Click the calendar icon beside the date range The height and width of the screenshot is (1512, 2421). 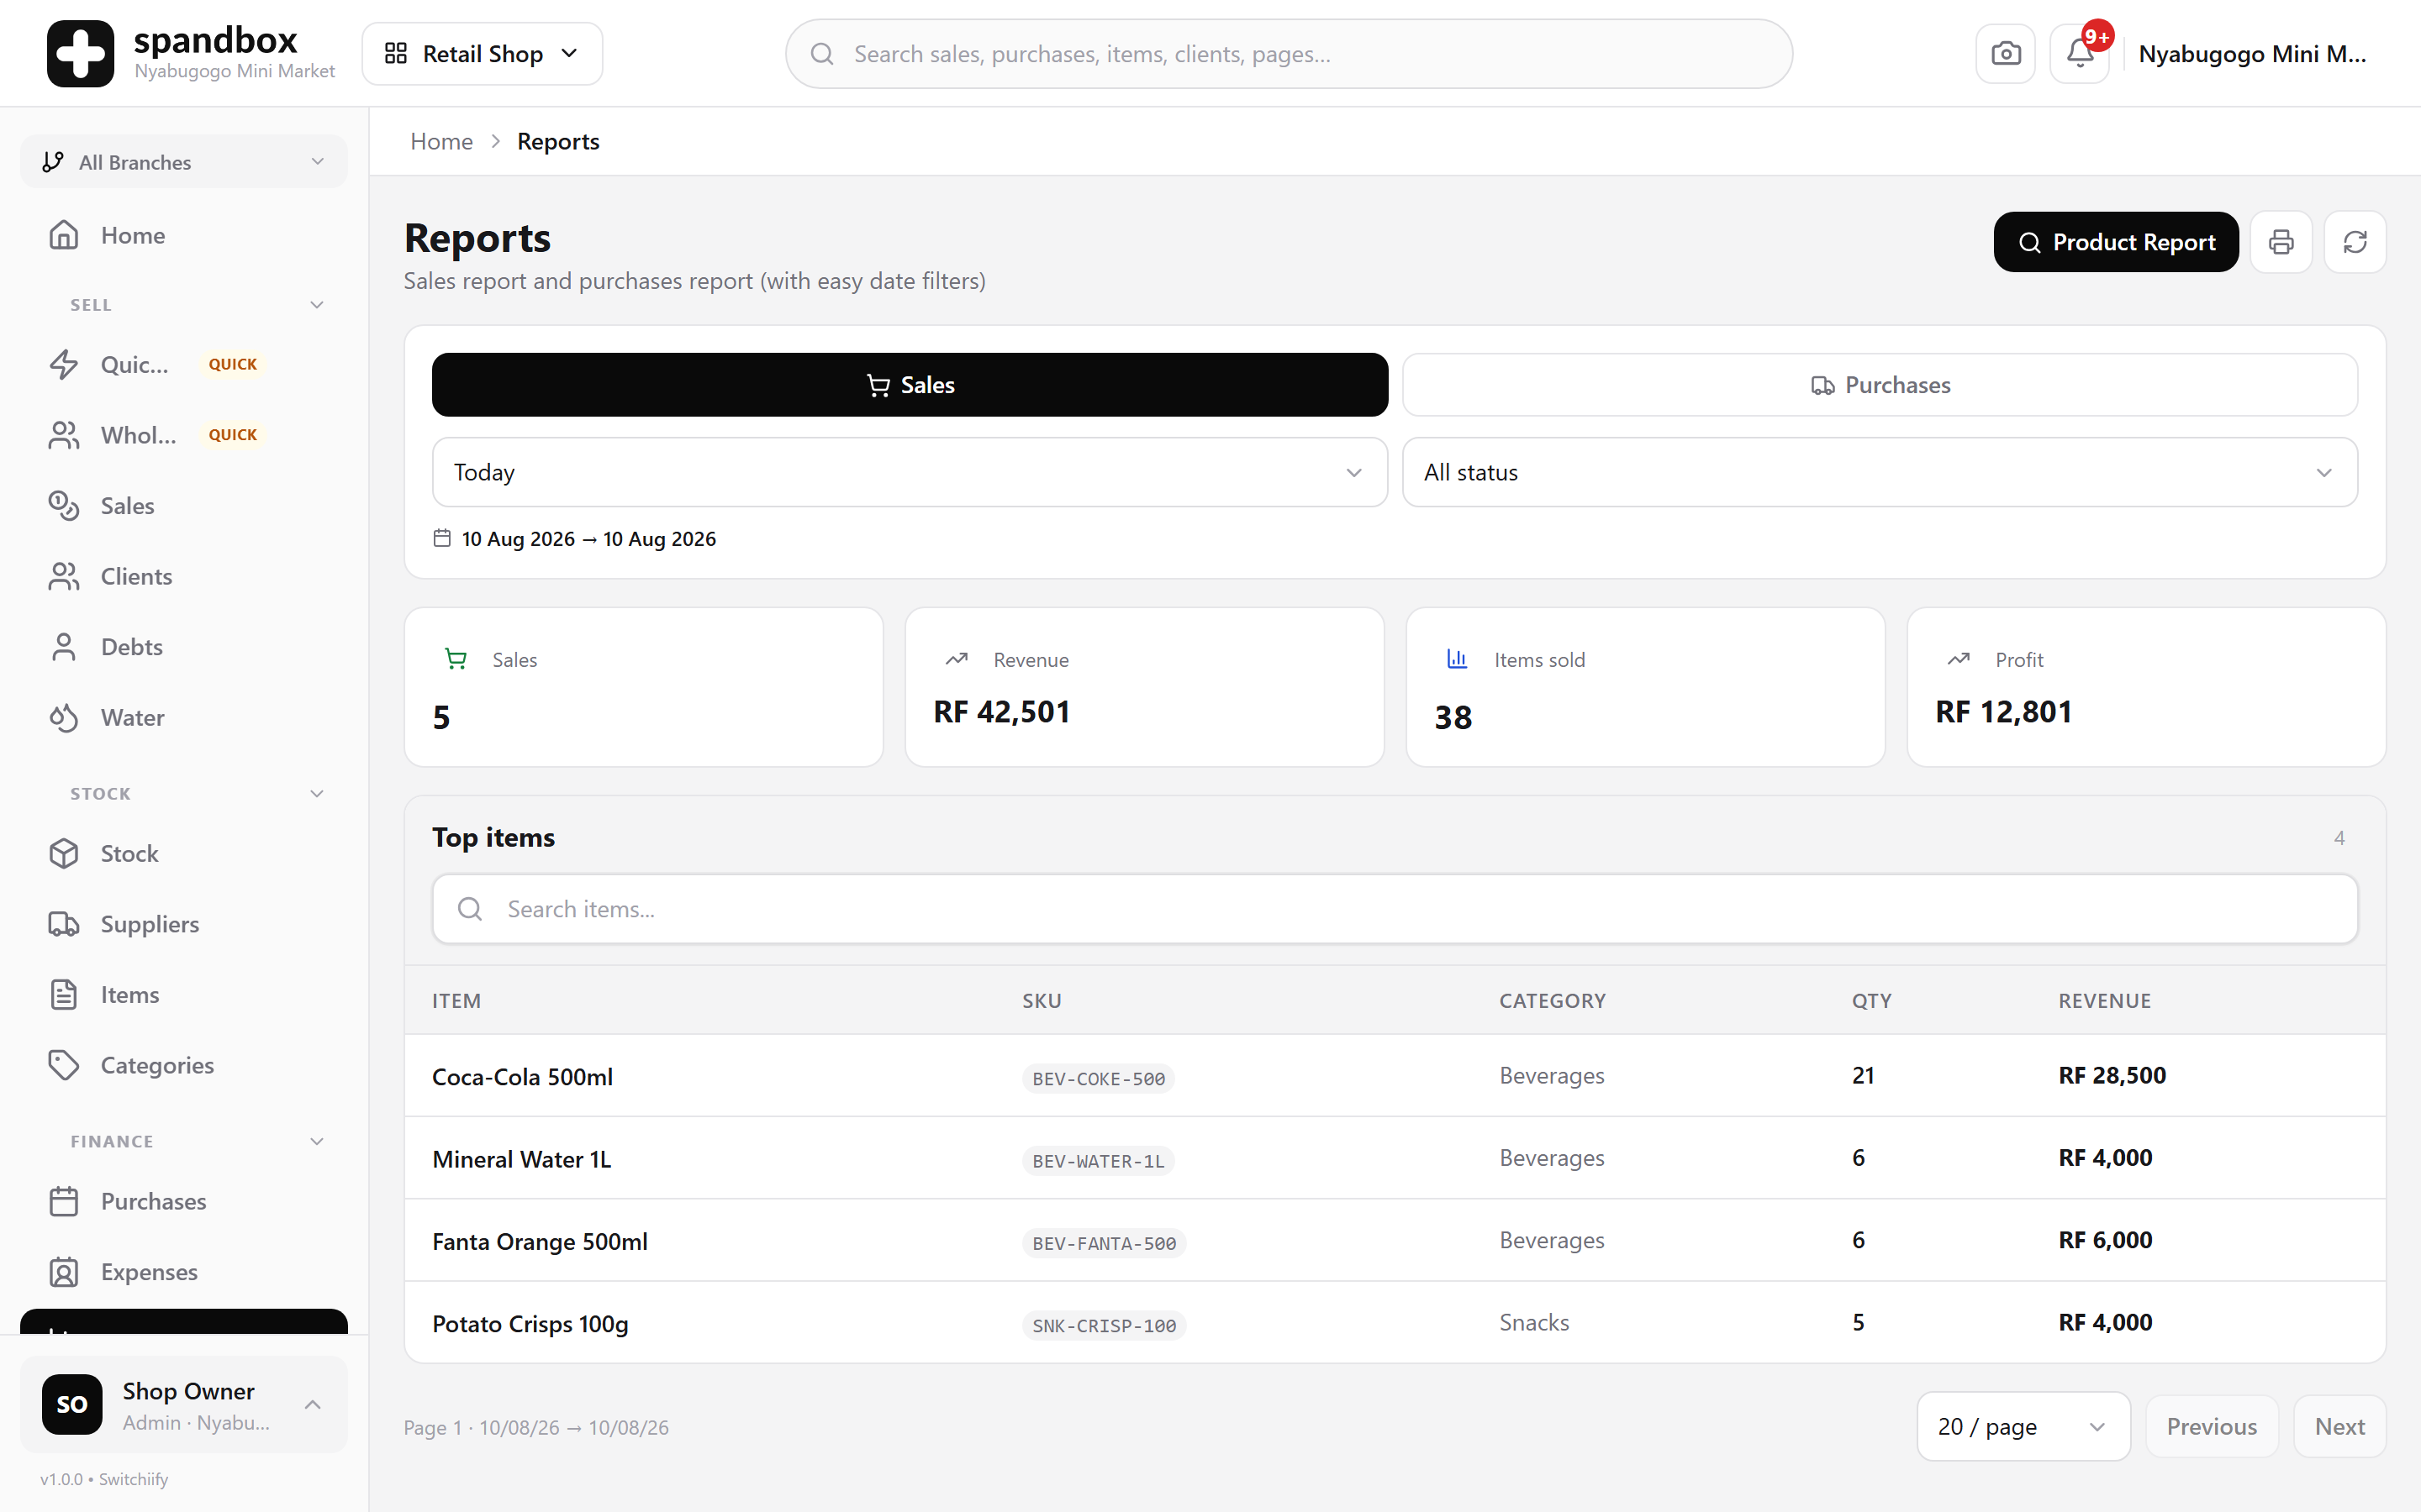(x=442, y=538)
